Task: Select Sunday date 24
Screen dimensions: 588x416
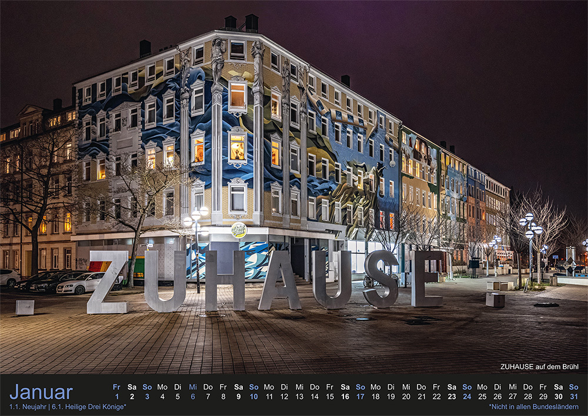Action: 467,397
